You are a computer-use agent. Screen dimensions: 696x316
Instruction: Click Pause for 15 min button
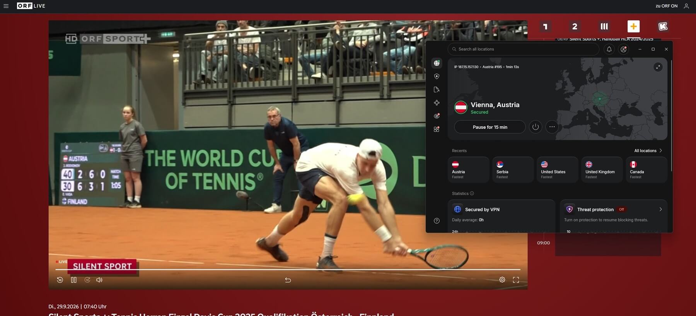[490, 127]
